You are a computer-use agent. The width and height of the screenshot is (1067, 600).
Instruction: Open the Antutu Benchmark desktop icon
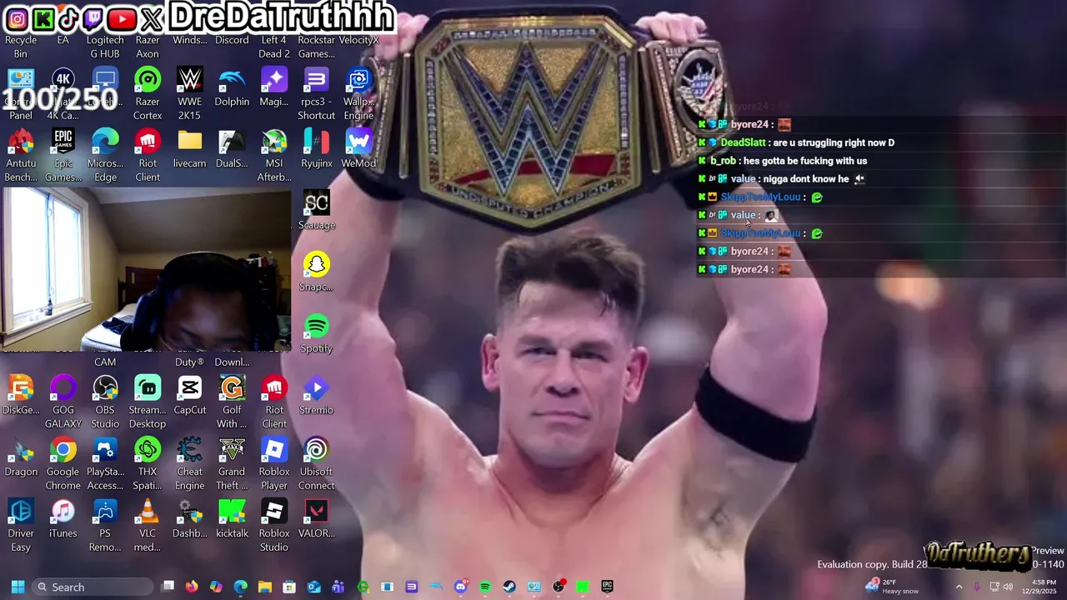point(21,156)
